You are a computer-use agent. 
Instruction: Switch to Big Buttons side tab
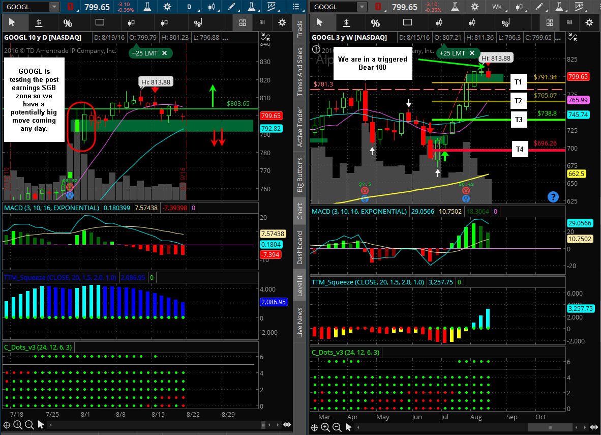click(x=299, y=175)
